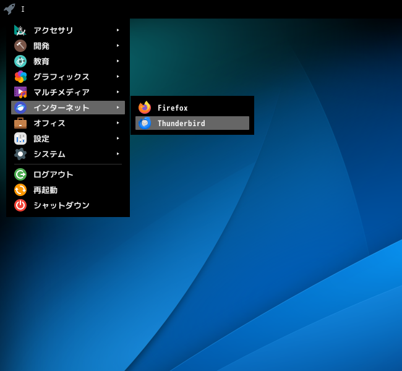Screen dimensions: 402x371
Task: Click the システム gear icon
Action: [x=20, y=154]
